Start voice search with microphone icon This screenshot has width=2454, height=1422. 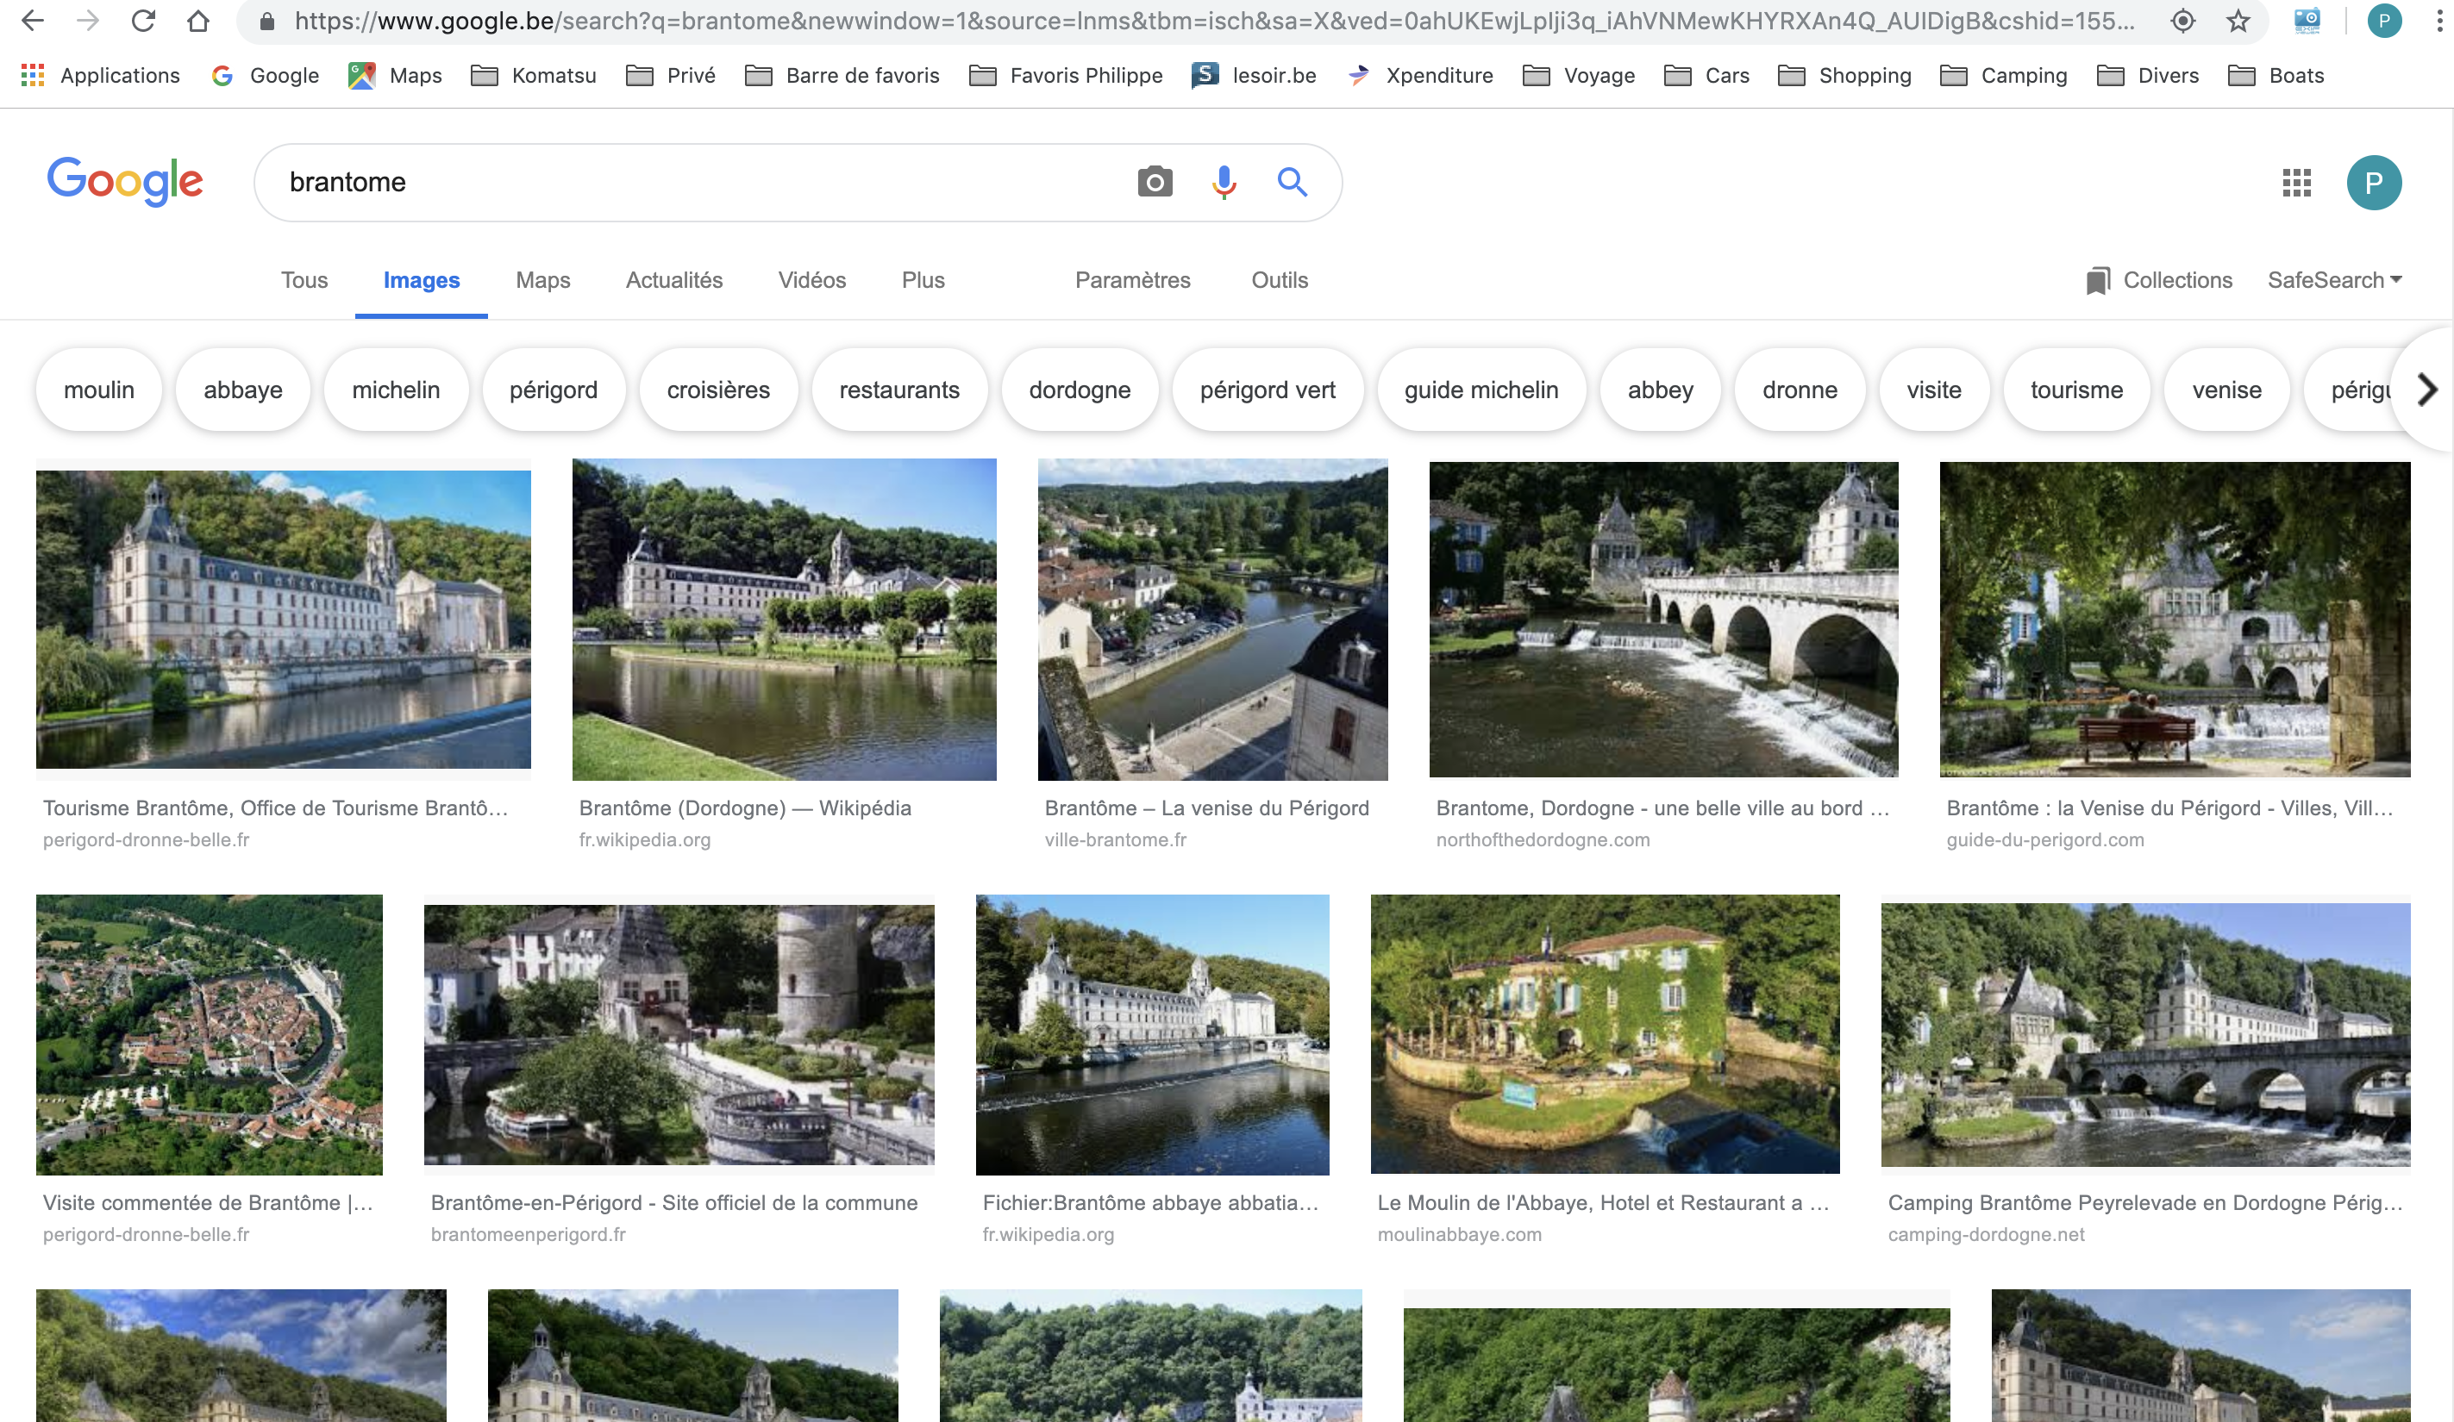click(1223, 182)
